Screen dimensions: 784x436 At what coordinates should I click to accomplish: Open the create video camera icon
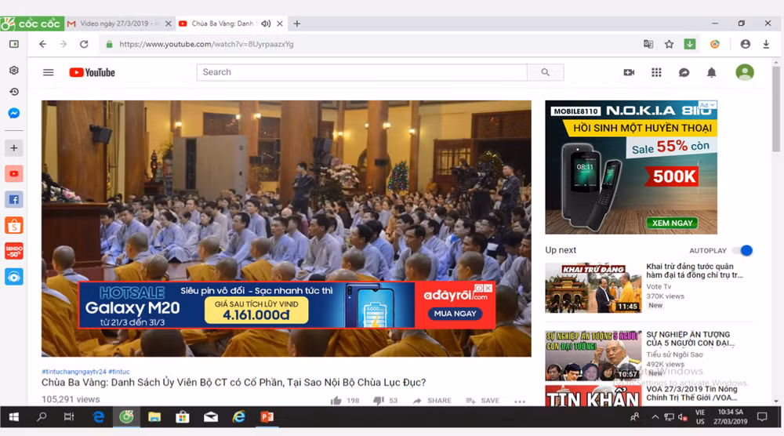(x=629, y=72)
